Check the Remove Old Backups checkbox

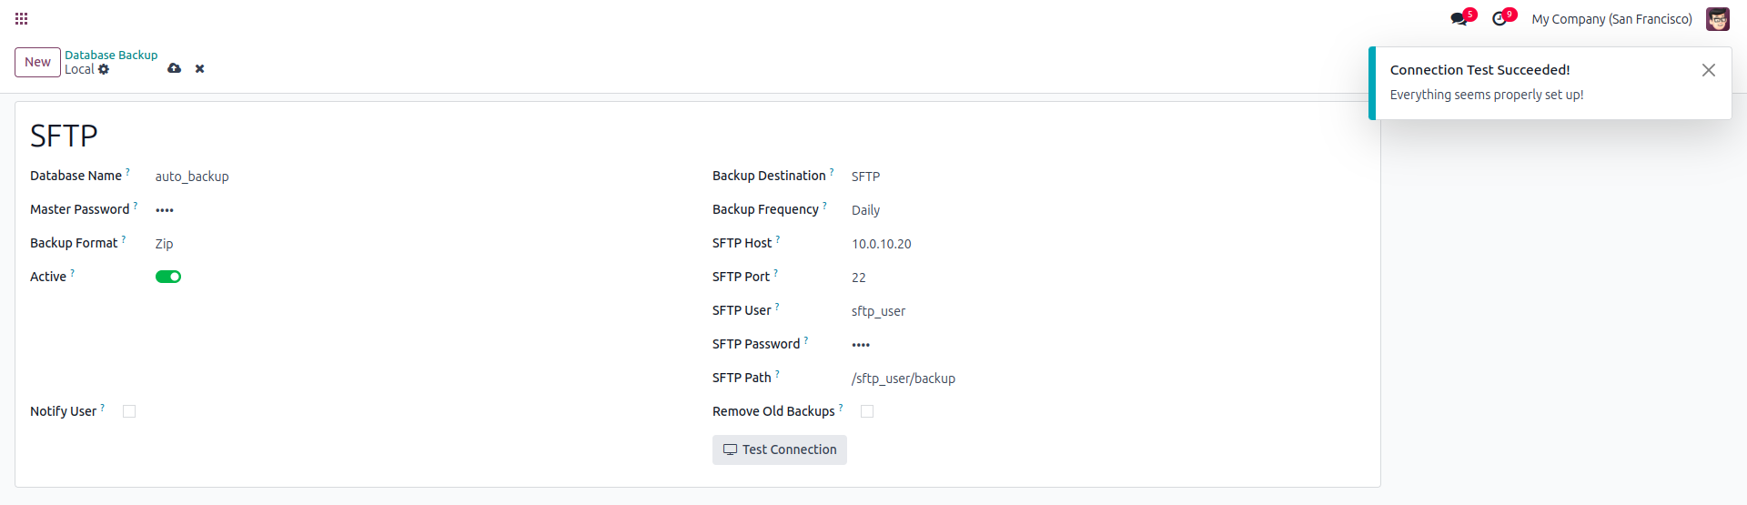(867, 411)
